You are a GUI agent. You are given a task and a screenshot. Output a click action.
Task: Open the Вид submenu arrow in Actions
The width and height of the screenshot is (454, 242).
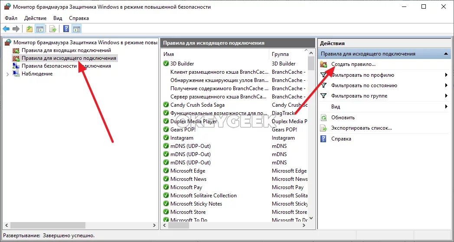pyautogui.click(x=447, y=107)
